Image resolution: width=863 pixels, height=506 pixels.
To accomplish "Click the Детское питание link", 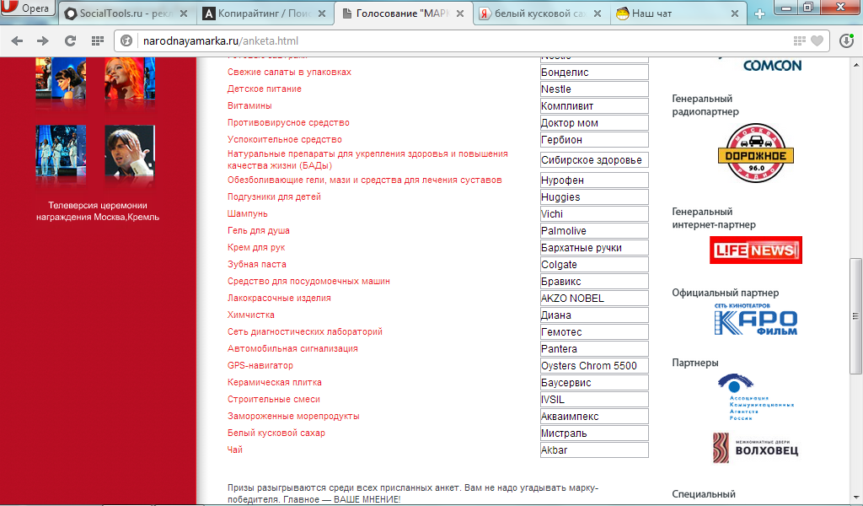I will pyautogui.click(x=265, y=89).
